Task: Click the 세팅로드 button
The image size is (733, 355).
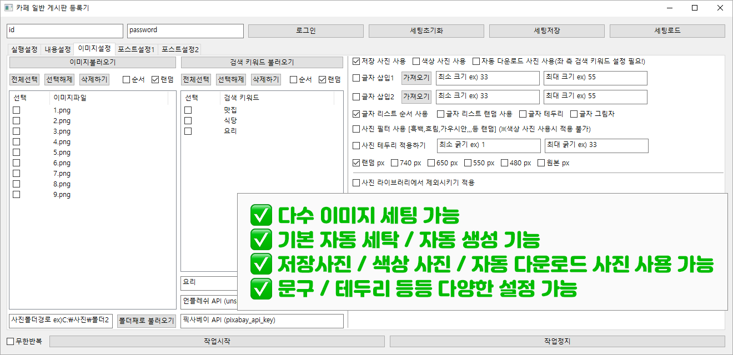Action: coord(667,31)
